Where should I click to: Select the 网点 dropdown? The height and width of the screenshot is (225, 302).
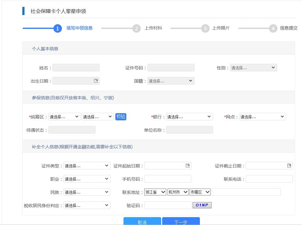(x=262, y=117)
